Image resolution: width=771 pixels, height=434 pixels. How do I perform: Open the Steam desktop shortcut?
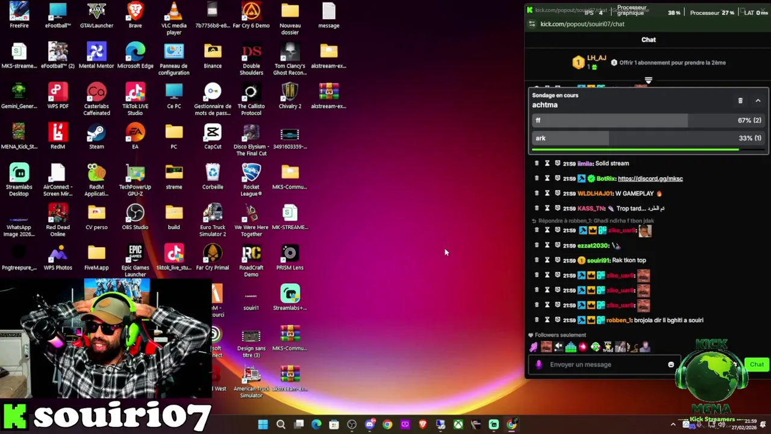point(96,137)
